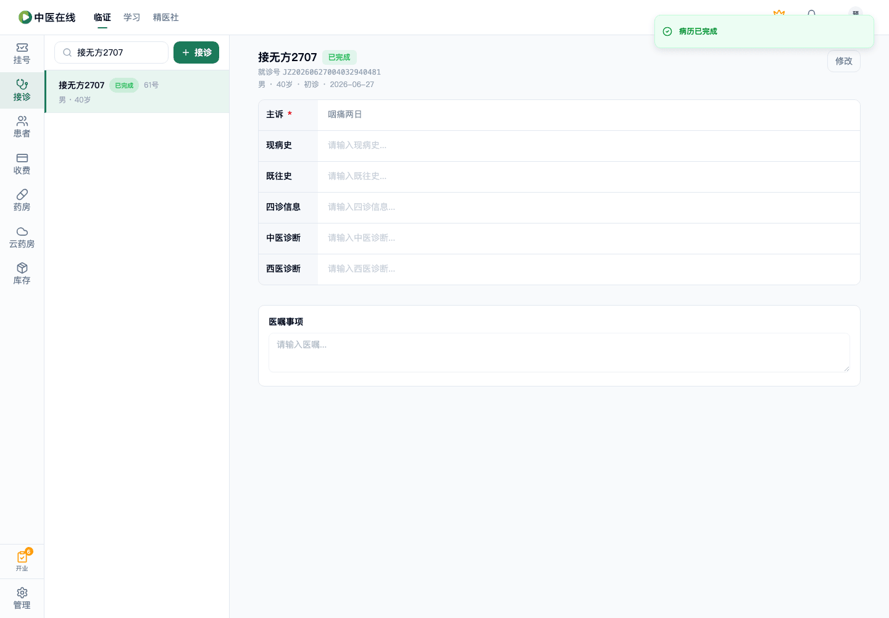Screen dimensions: 889x618
Task: Click the green 接诊 add button
Action: pyautogui.click(x=196, y=52)
